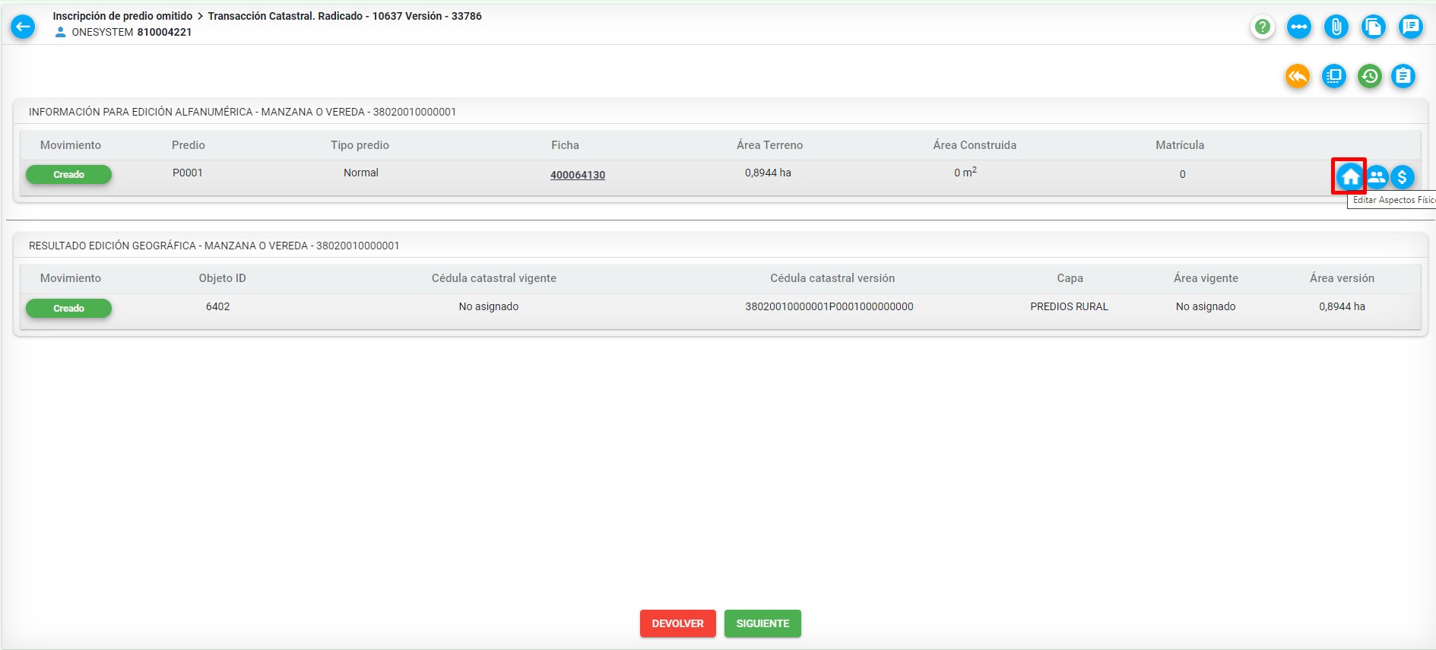Go back with the blue arrow icon

[x=23, y=27]
